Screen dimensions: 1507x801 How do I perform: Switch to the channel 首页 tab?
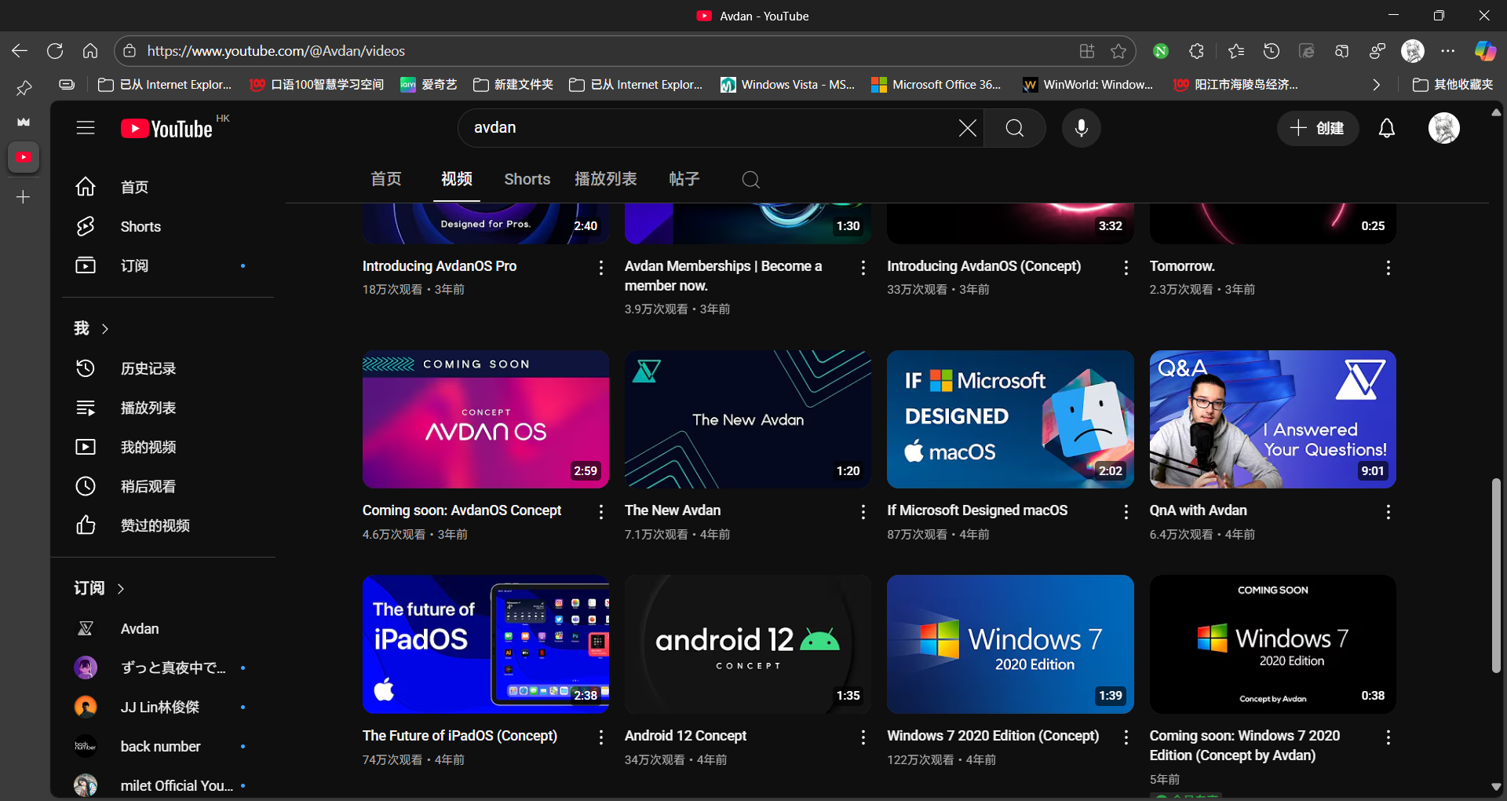coord(386,179)
